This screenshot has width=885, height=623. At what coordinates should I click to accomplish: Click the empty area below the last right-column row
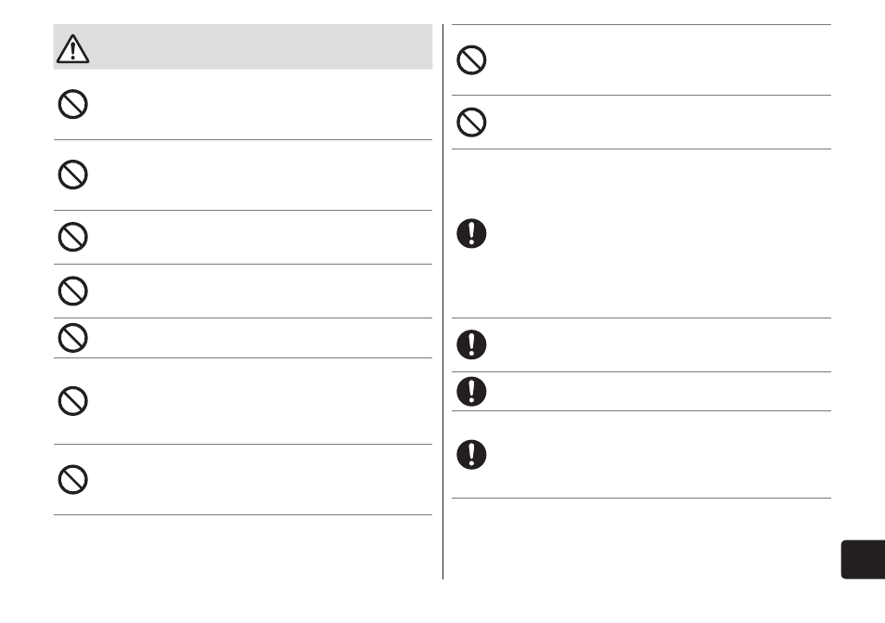coord(641,538)
